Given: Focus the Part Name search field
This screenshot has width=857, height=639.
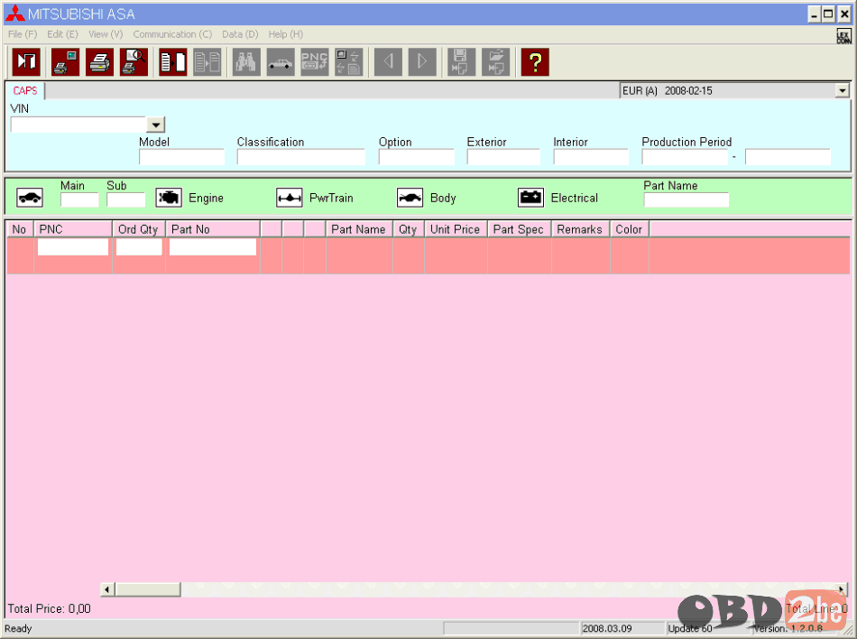Looking at the screenshot, I should pos(687,200).
